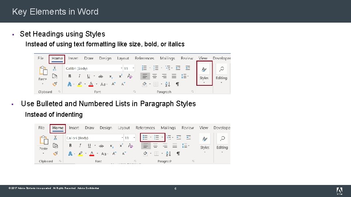Click Bullets icon in Set Headings ribbon
This screenshot has width=351, height=197.
[x=144, y=68]
